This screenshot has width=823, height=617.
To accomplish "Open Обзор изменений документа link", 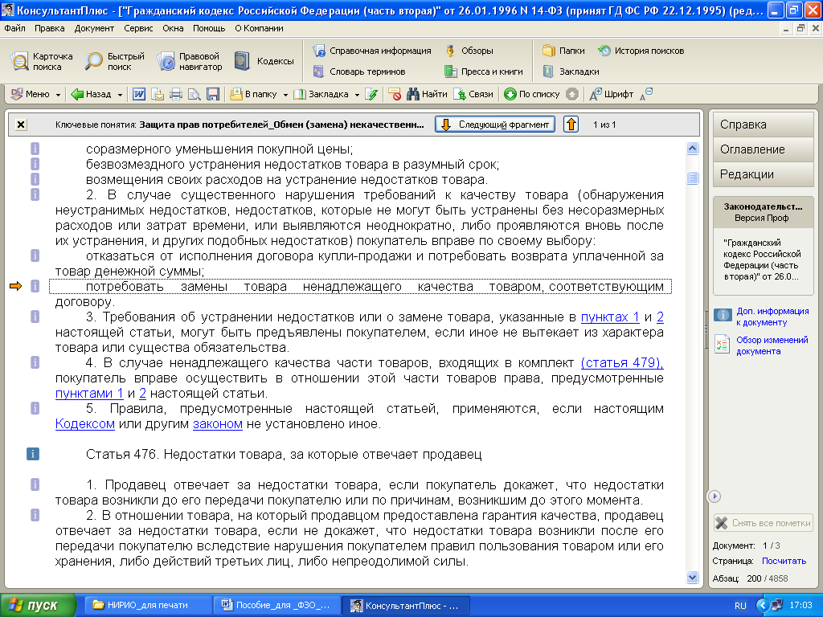I will (772, 345).
